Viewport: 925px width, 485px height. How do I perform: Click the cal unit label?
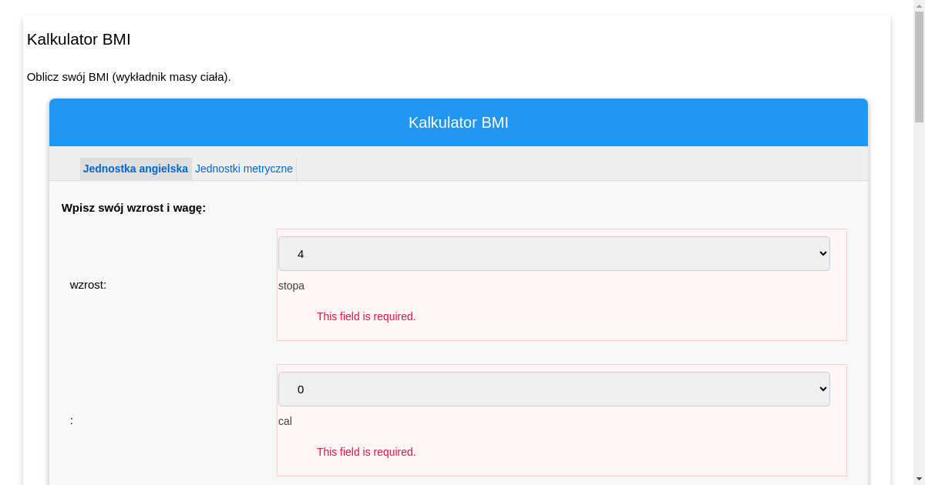[285, 421]
